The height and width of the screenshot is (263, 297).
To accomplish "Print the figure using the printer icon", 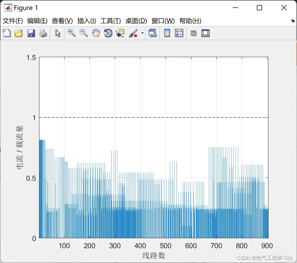I will (43, 33).
